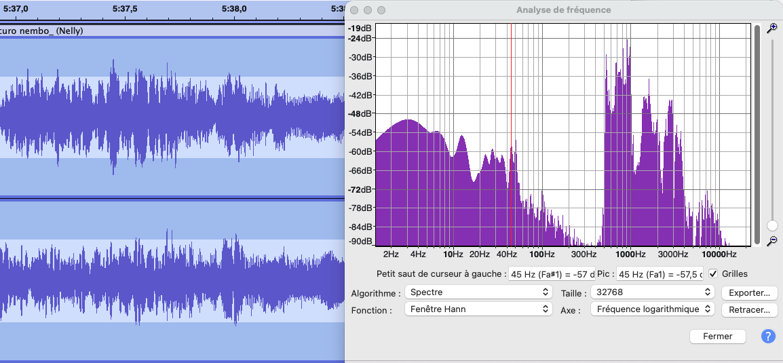Close the Analyse de fréquence window

click(355, 10)
